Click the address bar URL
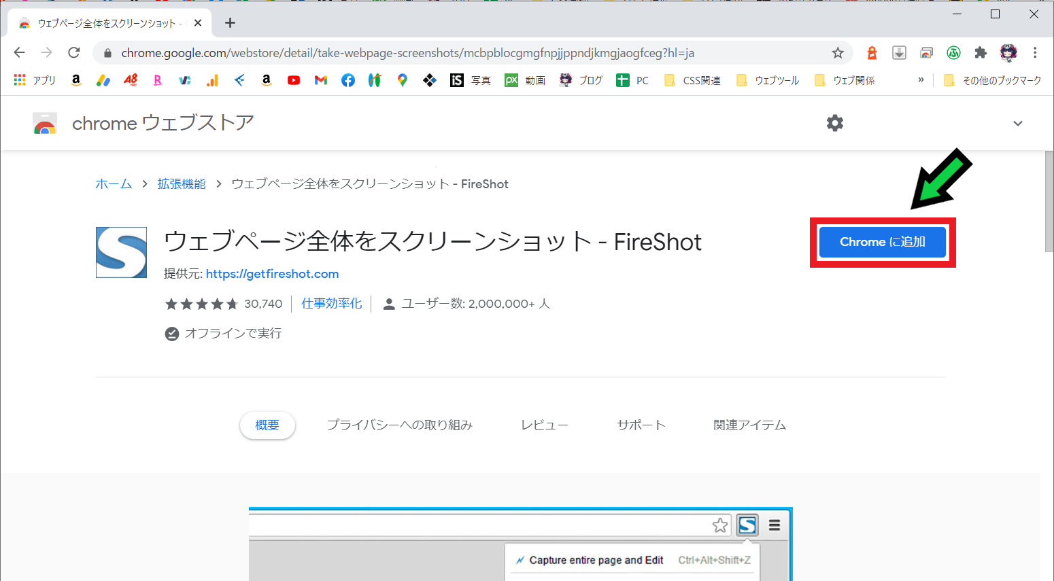 point(408,53)
